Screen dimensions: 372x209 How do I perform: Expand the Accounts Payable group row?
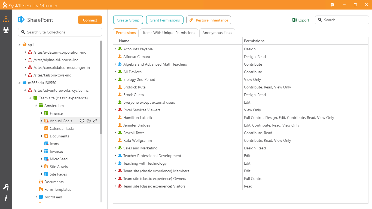(x=115, y=49)
